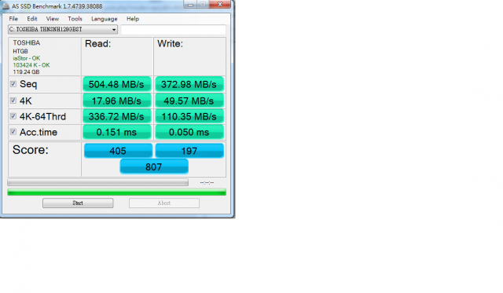Expand the TOSHIBA drive selection dropdown
503x293 pixels.
tap(63, 30)
